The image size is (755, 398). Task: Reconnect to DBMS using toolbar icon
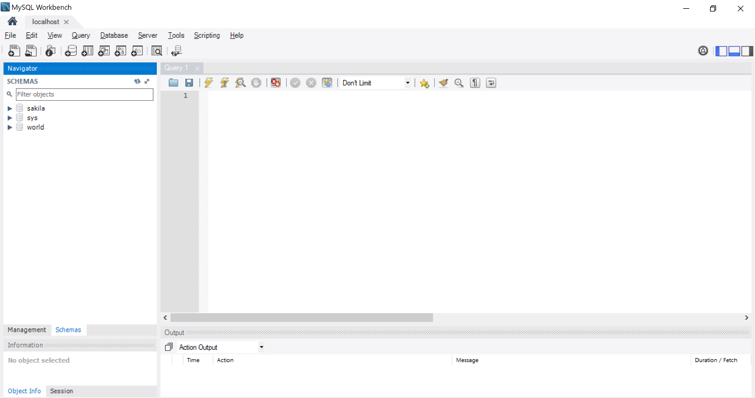click(x=177, y=51)
